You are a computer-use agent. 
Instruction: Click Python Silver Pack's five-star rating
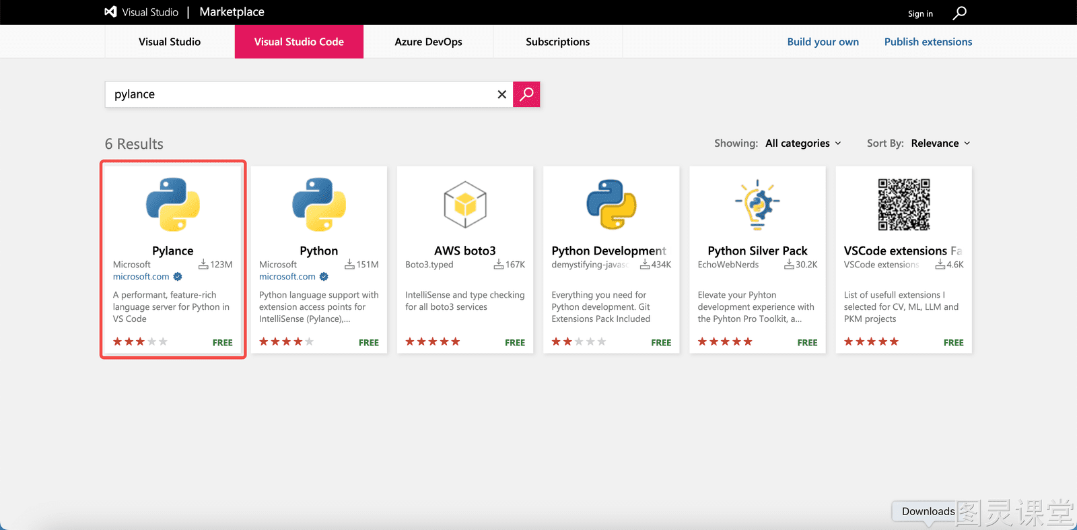pyautogui.click(x=725, y=342)
